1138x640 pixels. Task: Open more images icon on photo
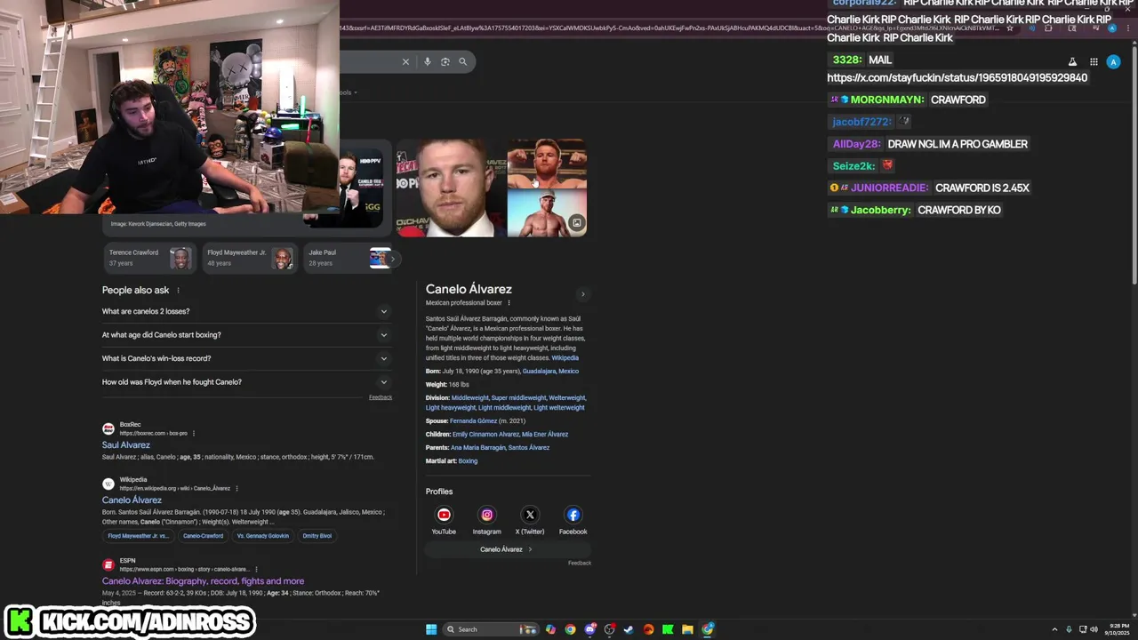pos(576,223)
